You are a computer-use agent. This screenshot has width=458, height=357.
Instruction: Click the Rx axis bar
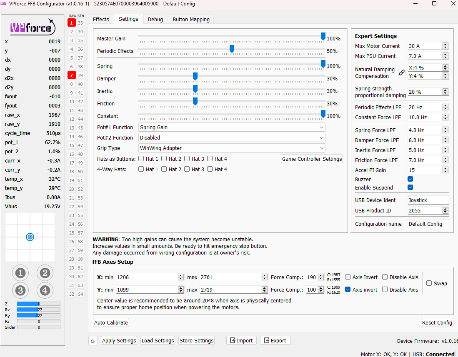(x=39, y=310)
